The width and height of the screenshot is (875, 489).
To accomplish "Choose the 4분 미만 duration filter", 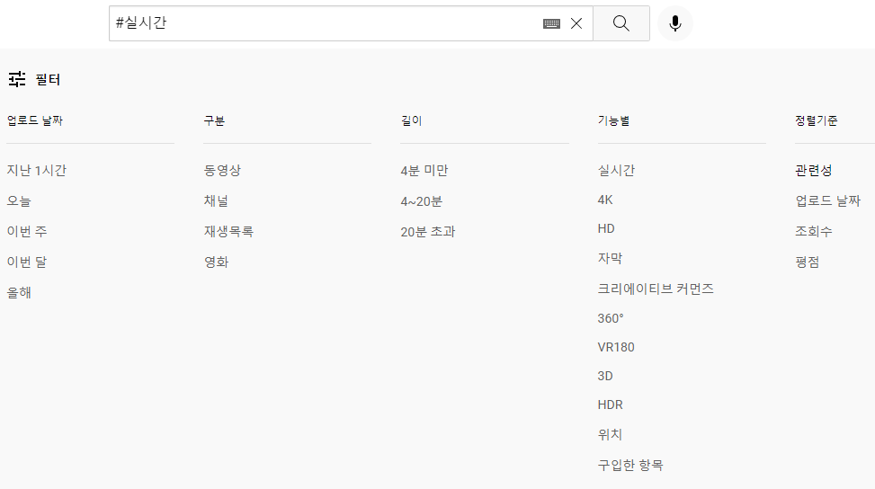I will 424,171.
